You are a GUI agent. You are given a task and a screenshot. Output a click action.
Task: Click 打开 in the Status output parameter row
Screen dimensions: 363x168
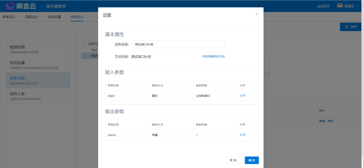pos(242,135)
